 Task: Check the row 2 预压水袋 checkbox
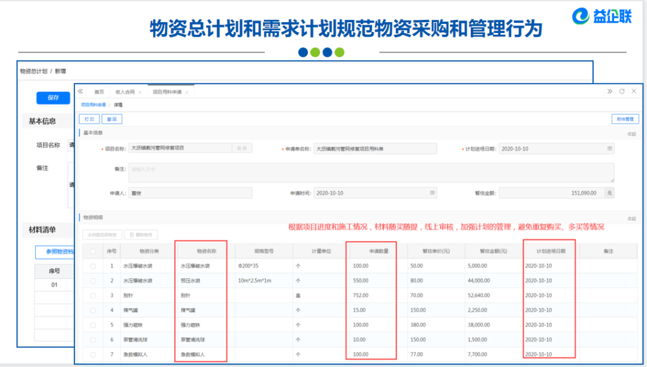93,281
